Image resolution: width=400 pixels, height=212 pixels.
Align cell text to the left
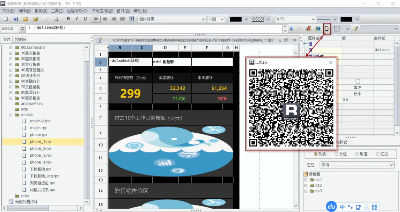[x=96, y=19]
